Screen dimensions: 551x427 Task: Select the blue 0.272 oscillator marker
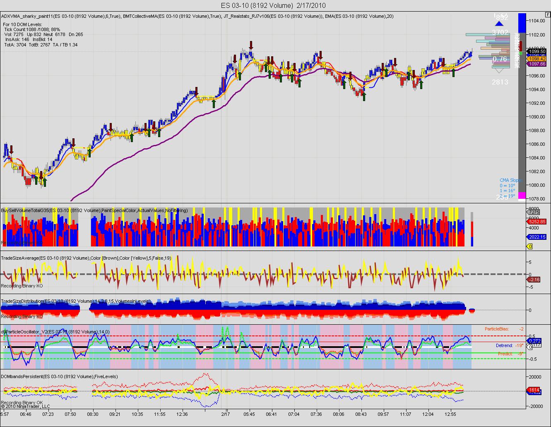(x=535, y=340)
